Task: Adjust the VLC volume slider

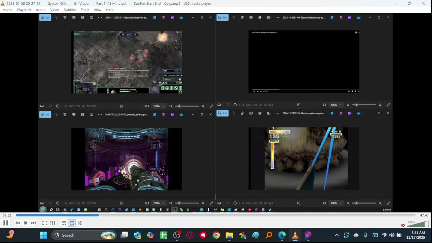Action: tap(418, 224)
